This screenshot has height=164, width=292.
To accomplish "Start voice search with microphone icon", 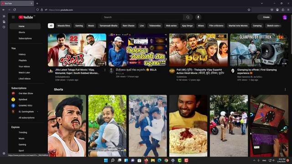I will coord(198,17).
